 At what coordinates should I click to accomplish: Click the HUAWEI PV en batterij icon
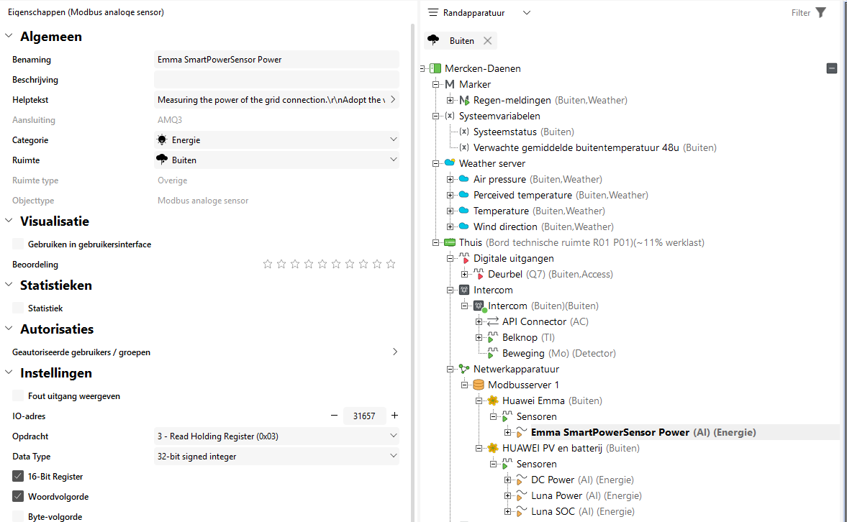493,448
